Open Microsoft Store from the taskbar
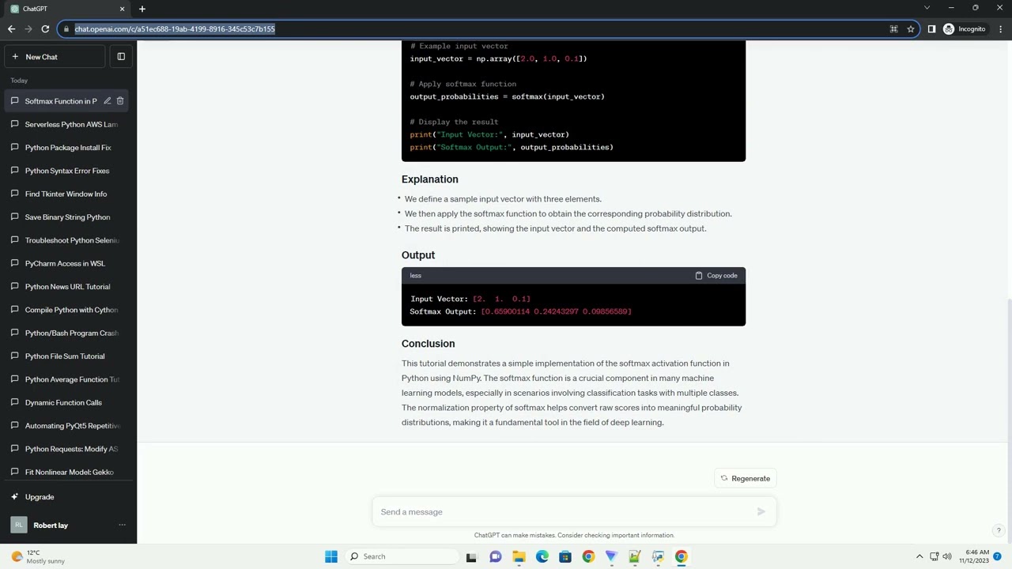This screenshot has height=569, width=1012. click(565, 556)
